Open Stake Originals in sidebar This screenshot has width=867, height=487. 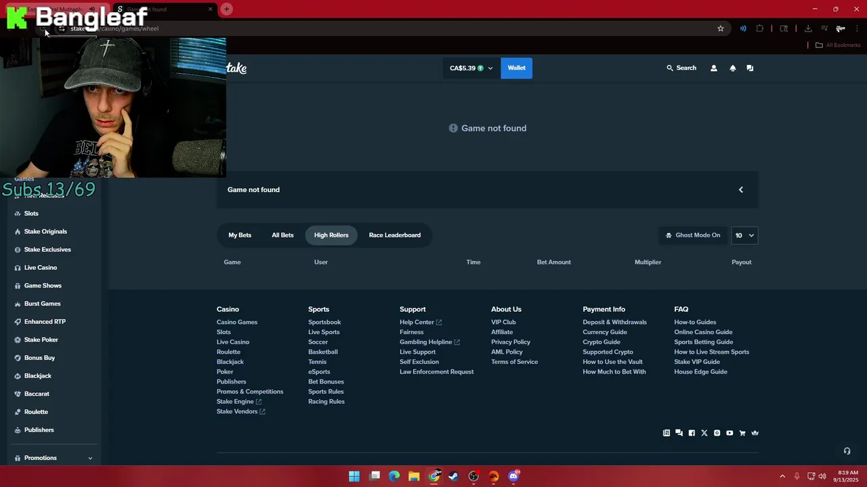(x=45, y=231)
